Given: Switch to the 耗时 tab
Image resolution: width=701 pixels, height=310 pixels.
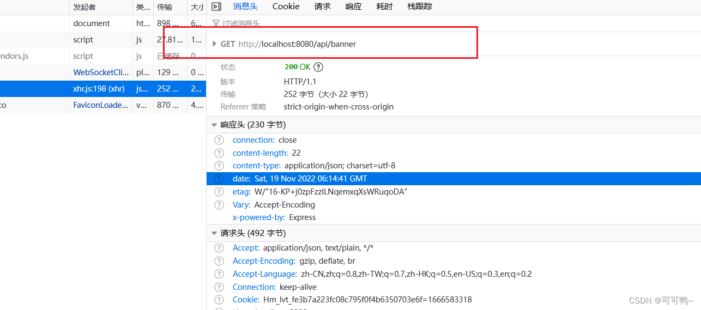Looking at the screenshot, I should [x=384, y=7].
